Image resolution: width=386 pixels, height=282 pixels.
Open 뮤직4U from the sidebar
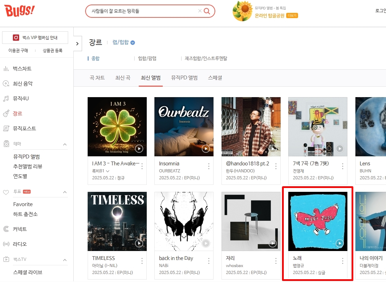coord(21,99)
